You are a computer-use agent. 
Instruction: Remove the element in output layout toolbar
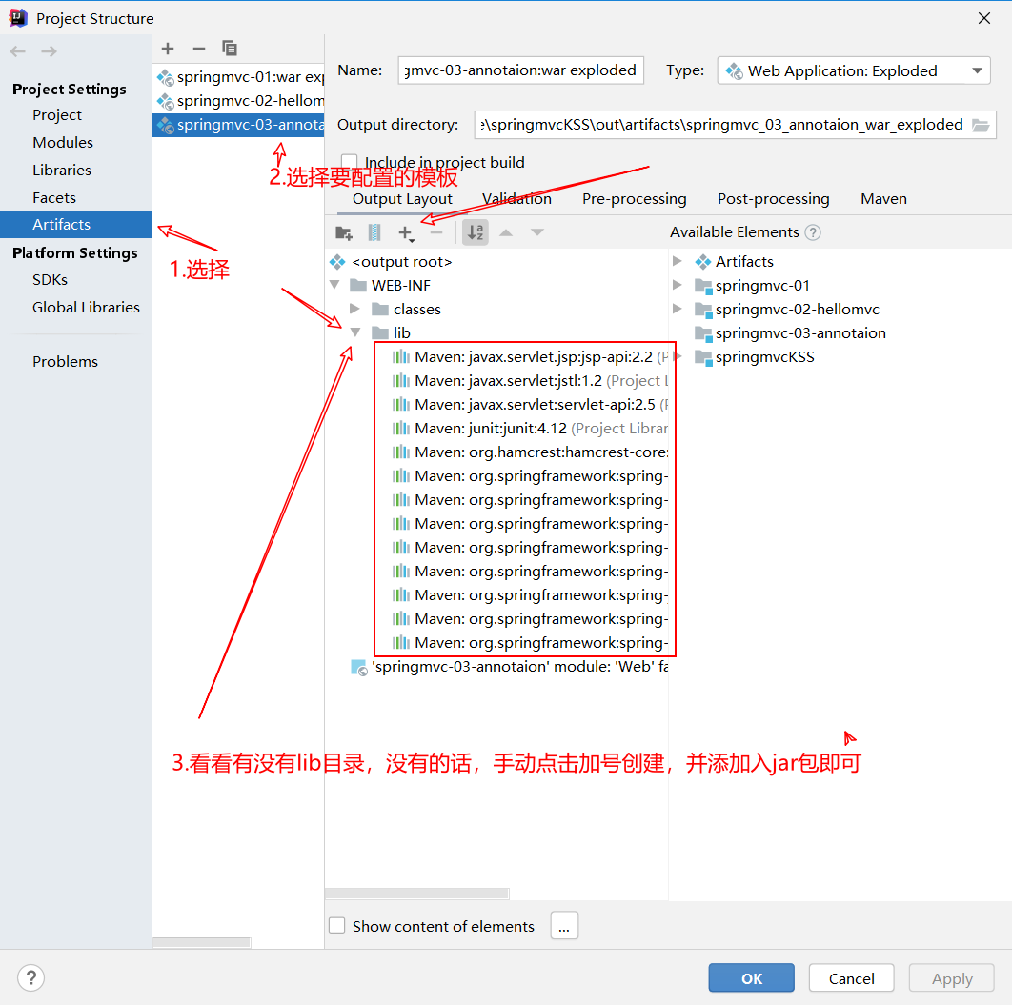(436, 232)
